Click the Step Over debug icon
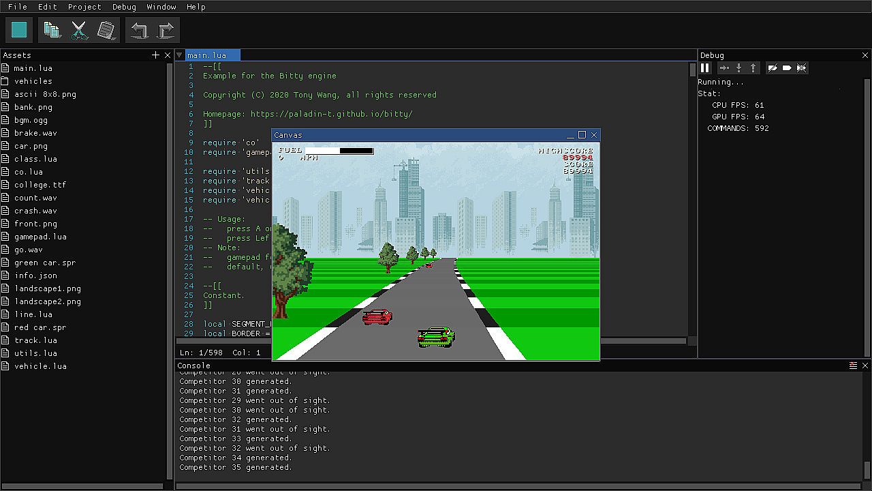The width and height of the screenshot is (872, 491). click(724, 68)
